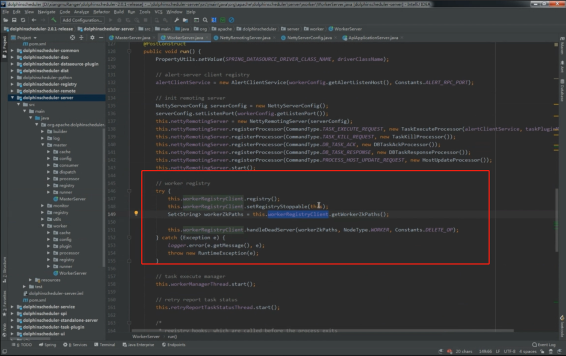The height and width of the screenshot is (356, 566).
Task: Click the green Build Project hammer icon
Action: tap(53, 20)
